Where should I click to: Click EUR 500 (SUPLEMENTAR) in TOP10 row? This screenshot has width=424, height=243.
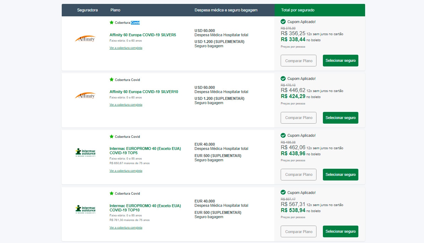pyautogui.click(x=218, y=213)
